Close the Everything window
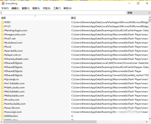Viewport: 151px width, 124px height. [x=147, y=3]
